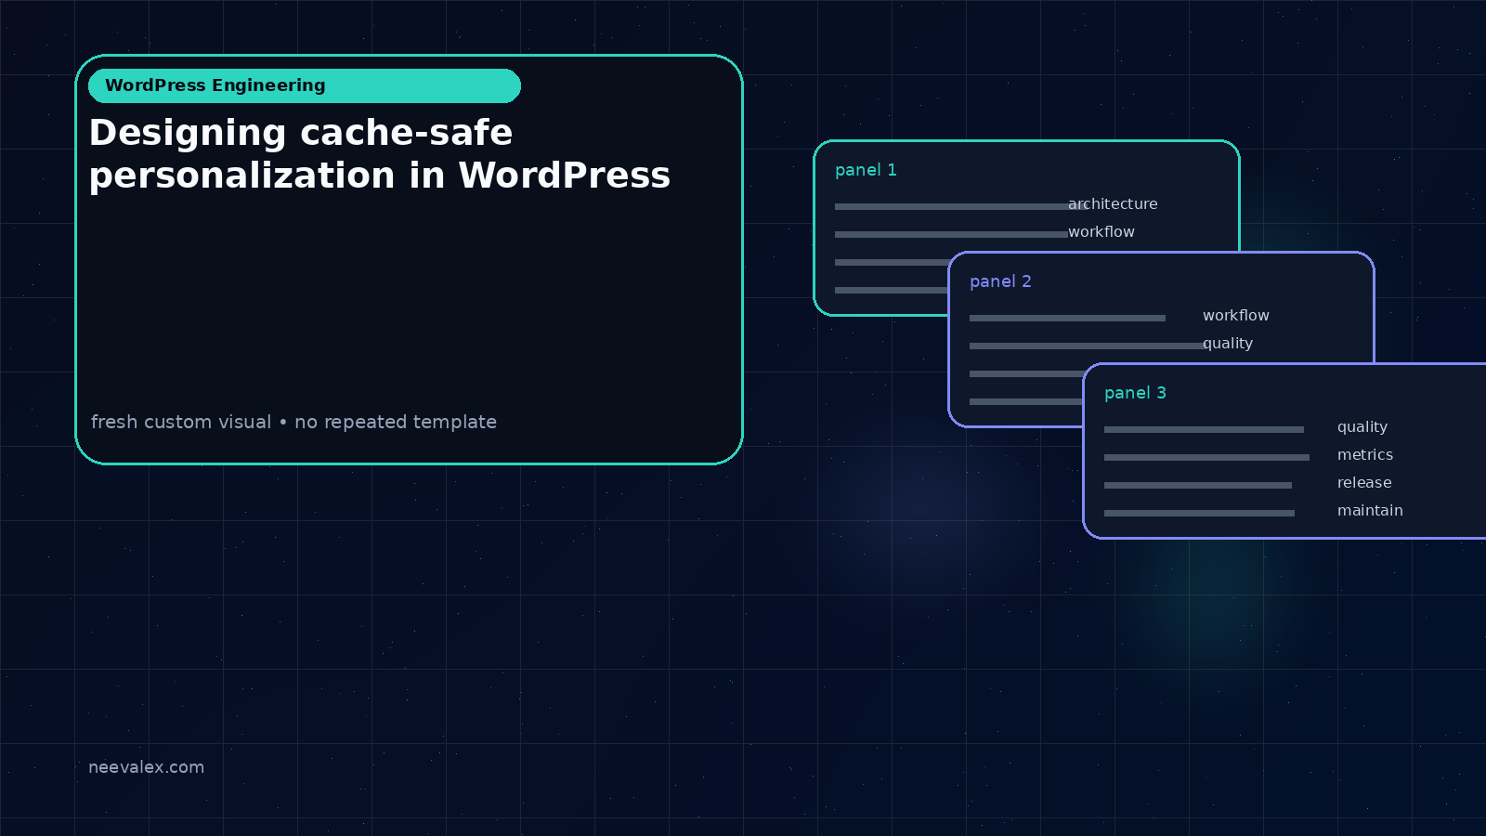Click the "fresh custom visual" subtitle text

click(293, 422)
